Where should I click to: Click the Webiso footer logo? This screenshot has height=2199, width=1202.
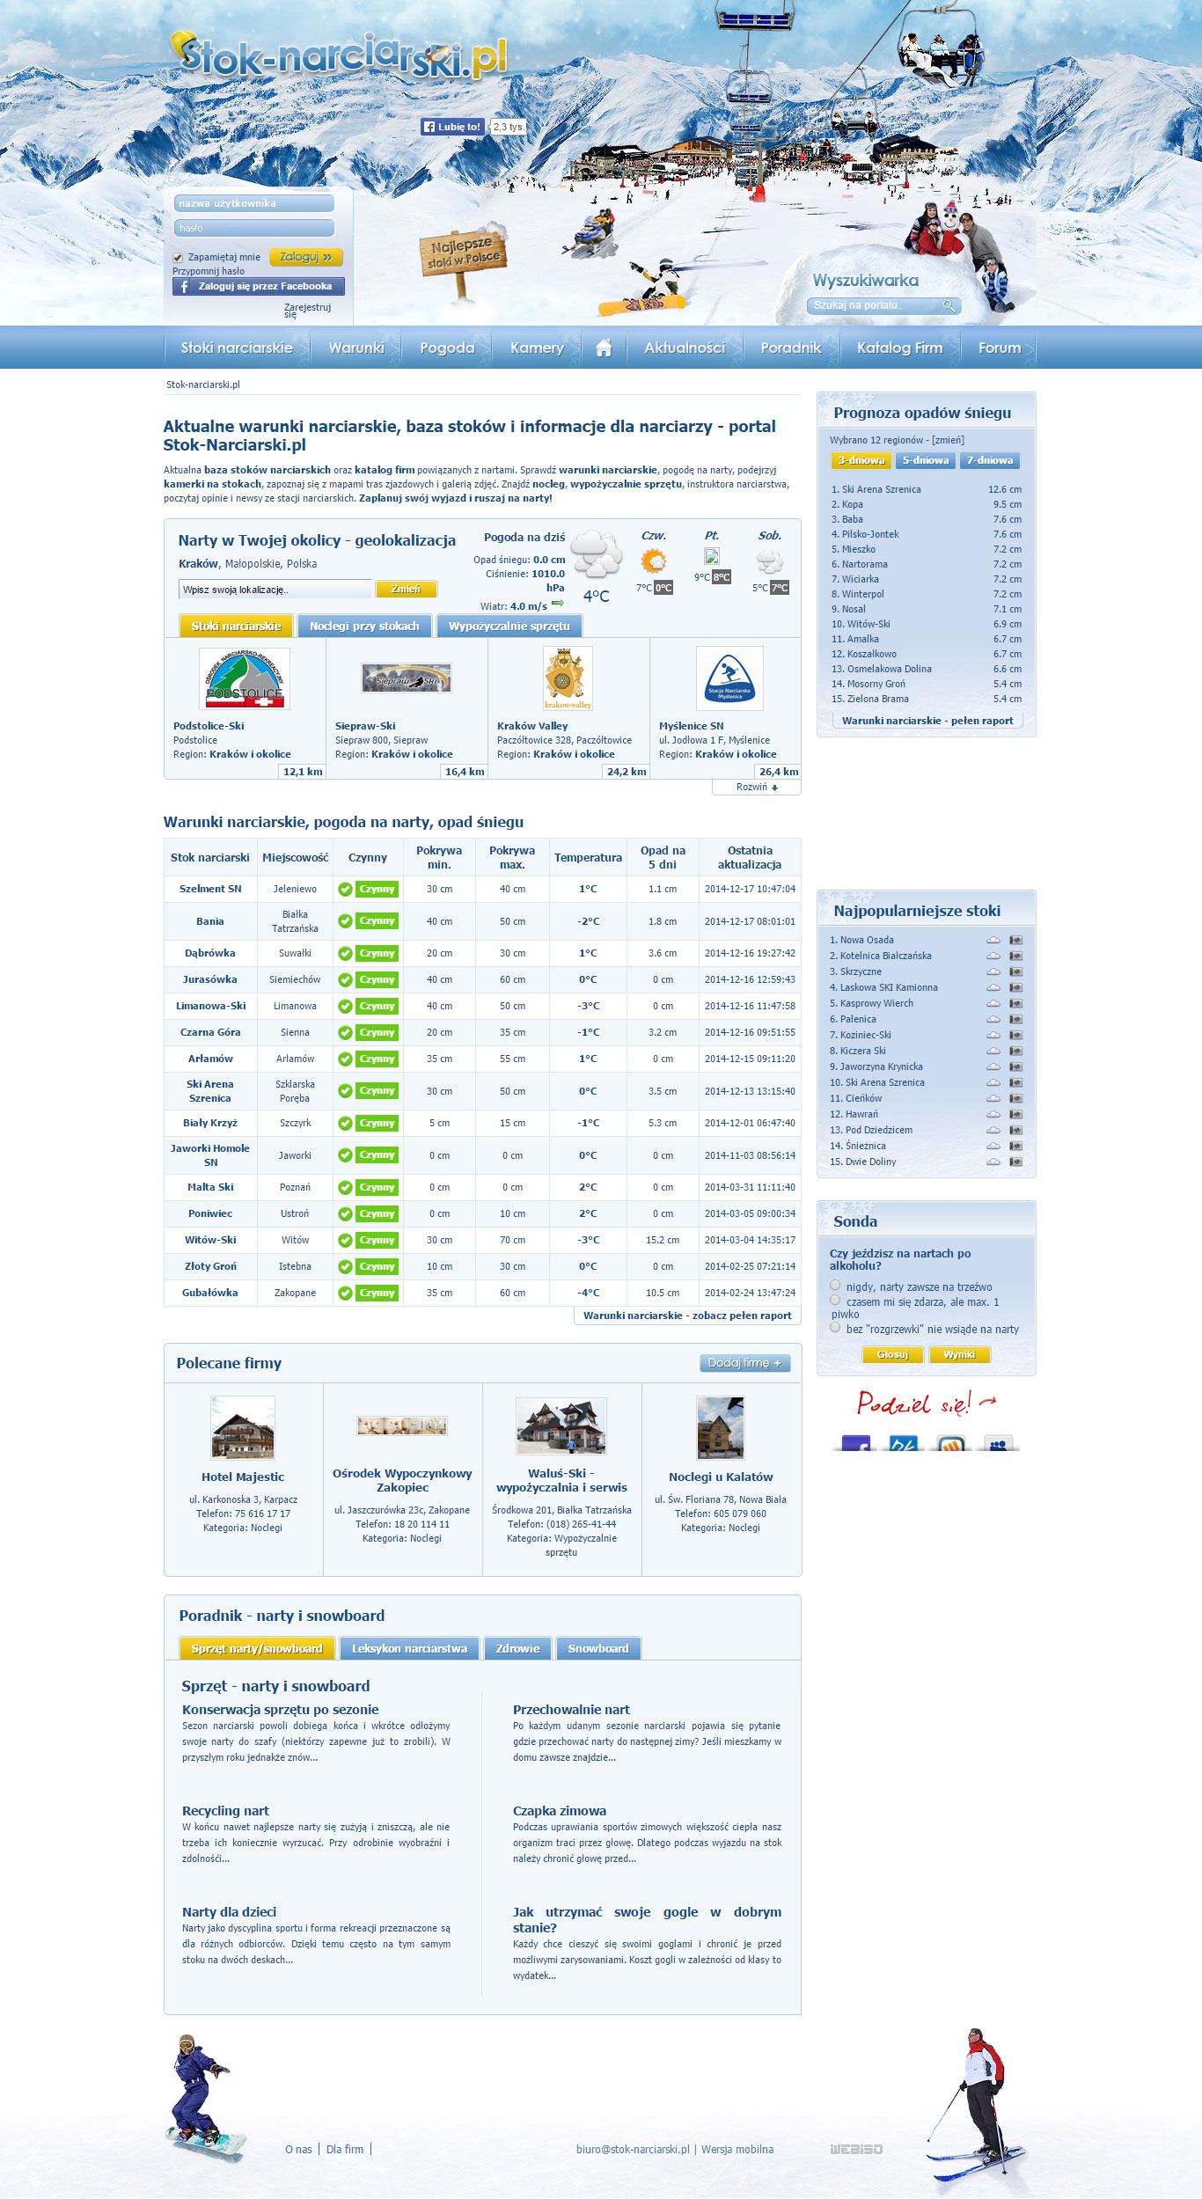pos(855,2150)
